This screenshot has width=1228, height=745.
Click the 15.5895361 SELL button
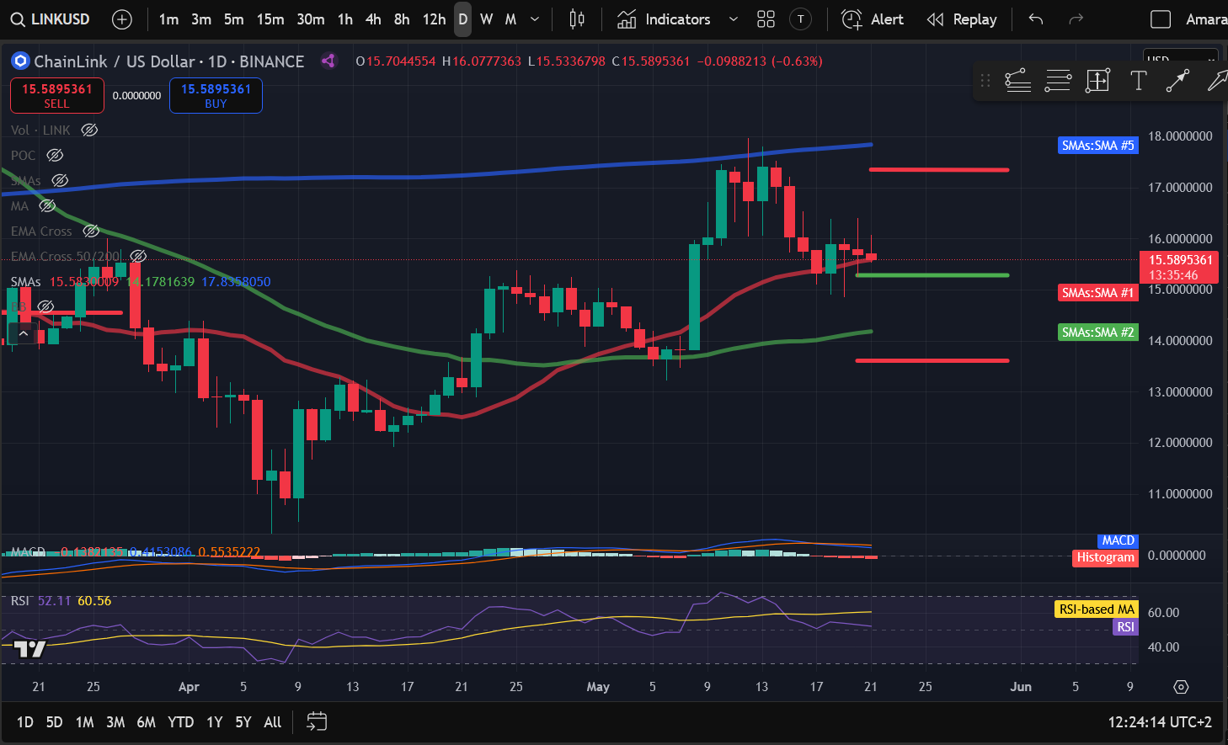[57, 95]
